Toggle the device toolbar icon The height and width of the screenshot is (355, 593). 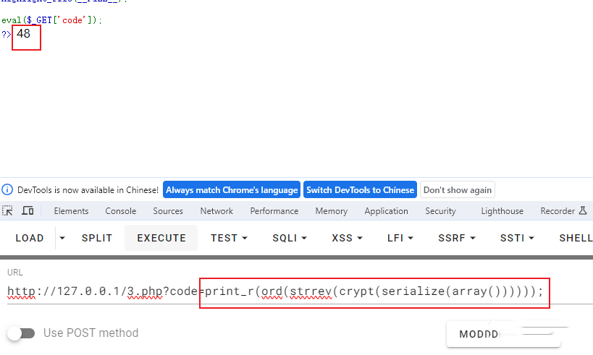pos(28,210)
